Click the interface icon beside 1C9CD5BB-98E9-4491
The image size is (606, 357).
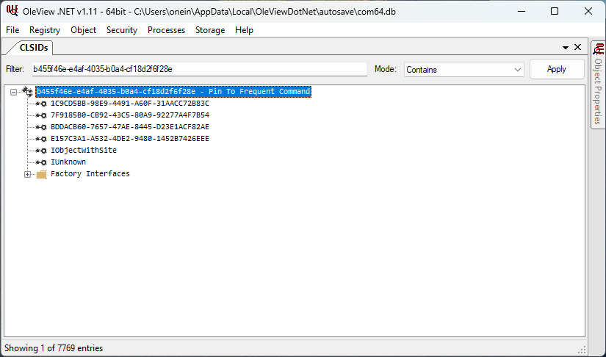[x=41, y=104]
